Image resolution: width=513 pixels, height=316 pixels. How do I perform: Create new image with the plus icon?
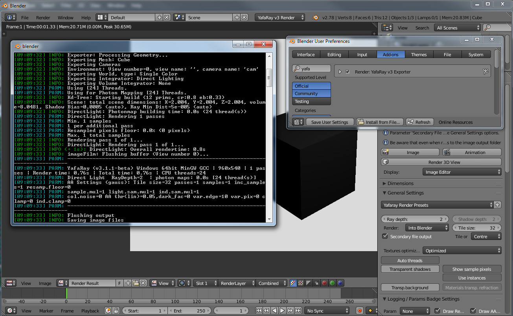128,283
